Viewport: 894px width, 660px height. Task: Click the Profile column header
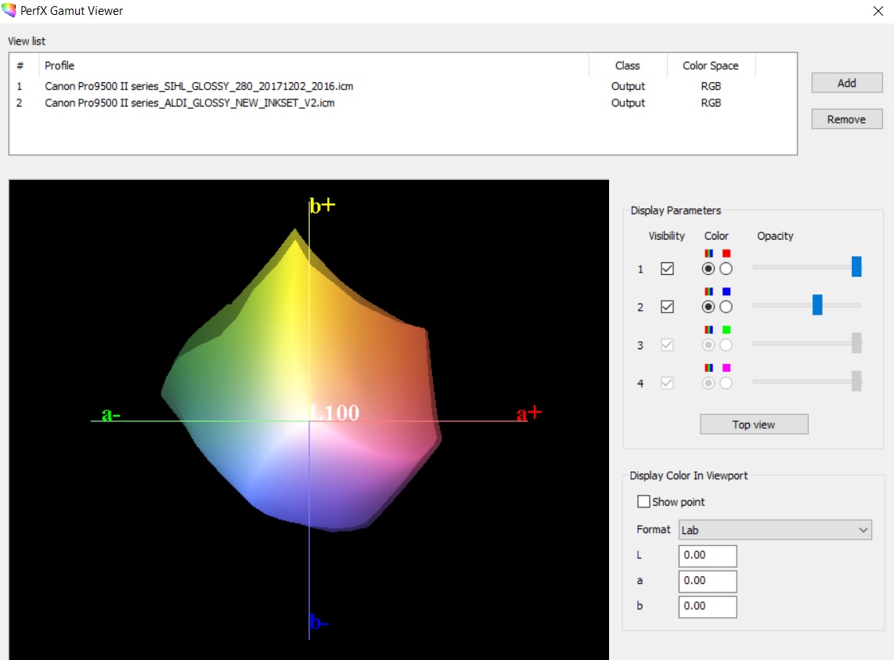pos(313,66)
